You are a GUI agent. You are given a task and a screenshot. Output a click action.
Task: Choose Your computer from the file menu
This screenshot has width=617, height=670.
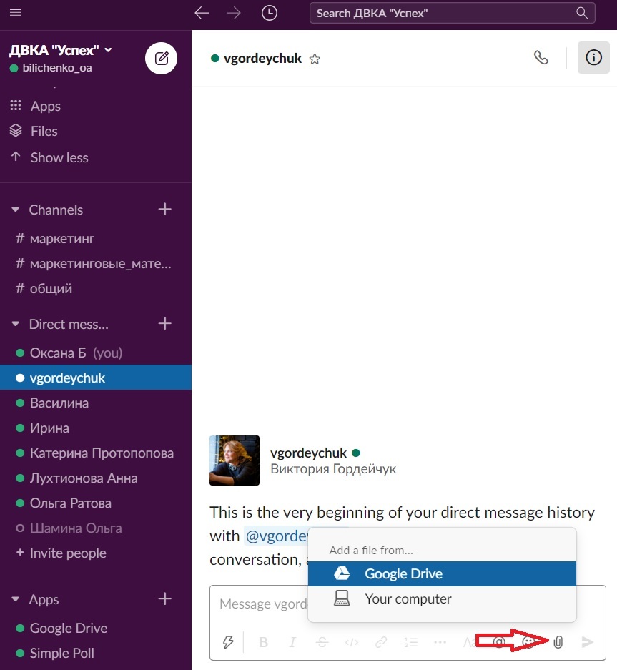(x=442, y=598)
